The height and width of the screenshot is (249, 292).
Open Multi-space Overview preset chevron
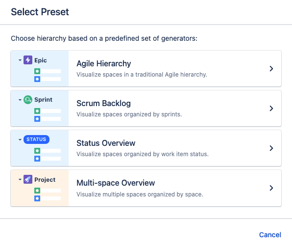pos(271,188)
